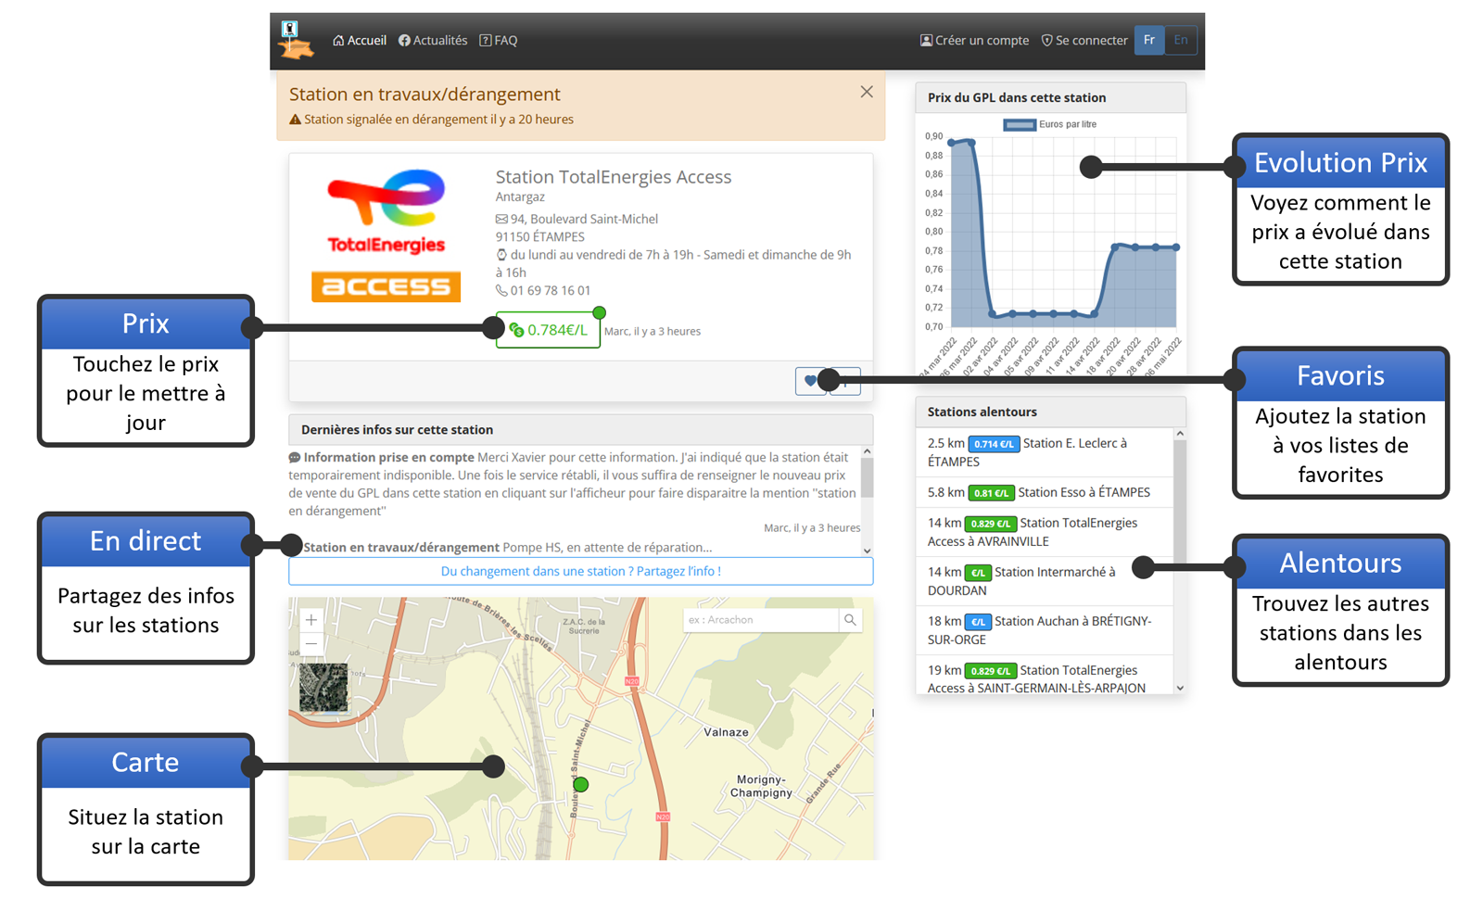Click the map search magnifier icon
1483x899 pixels.
pyautogui.click(x=850, y=620)
